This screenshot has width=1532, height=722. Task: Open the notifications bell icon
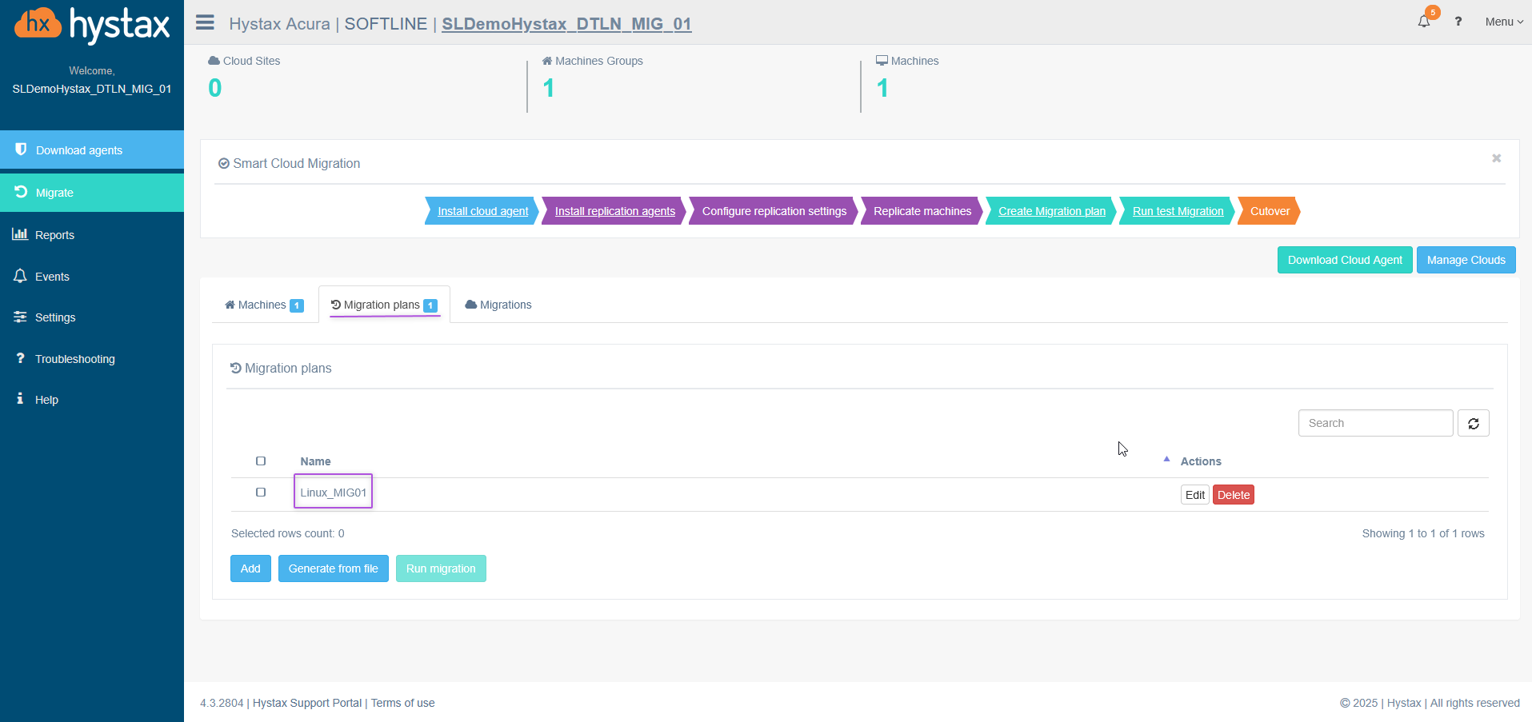point(1424,22)
